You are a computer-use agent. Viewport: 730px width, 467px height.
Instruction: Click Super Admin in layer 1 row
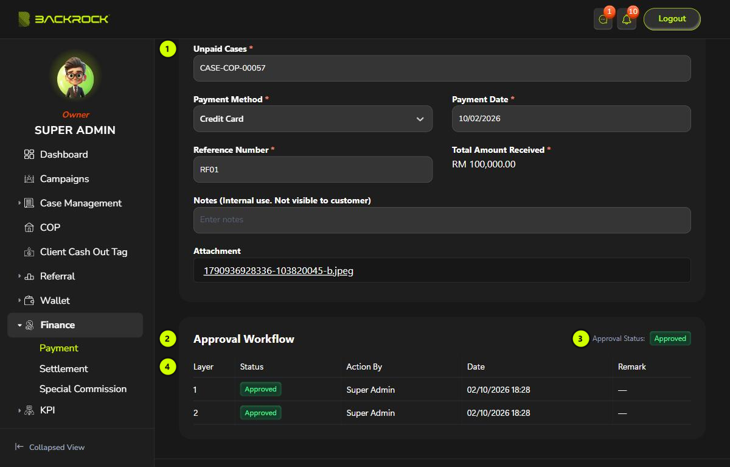(370, 390)
